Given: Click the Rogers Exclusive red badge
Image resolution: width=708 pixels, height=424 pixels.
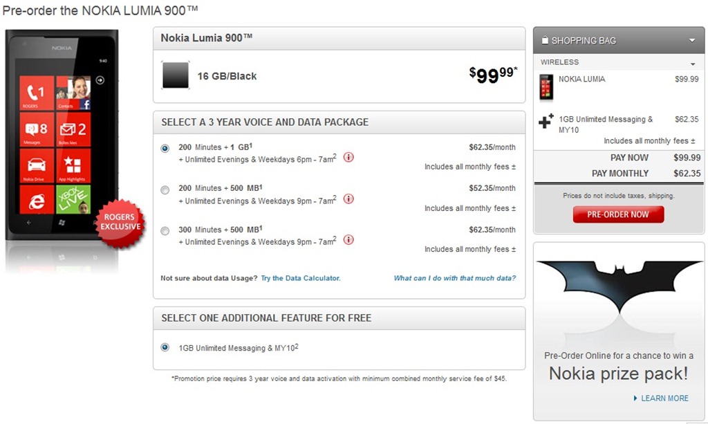Looking at the screenshot, I should (120, 222).
